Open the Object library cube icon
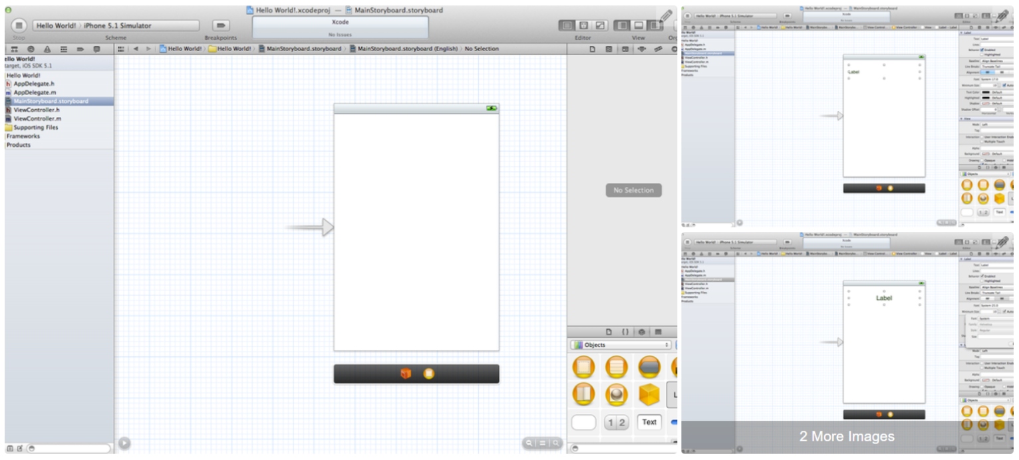 pyautogui.click(x=643, y=332)
